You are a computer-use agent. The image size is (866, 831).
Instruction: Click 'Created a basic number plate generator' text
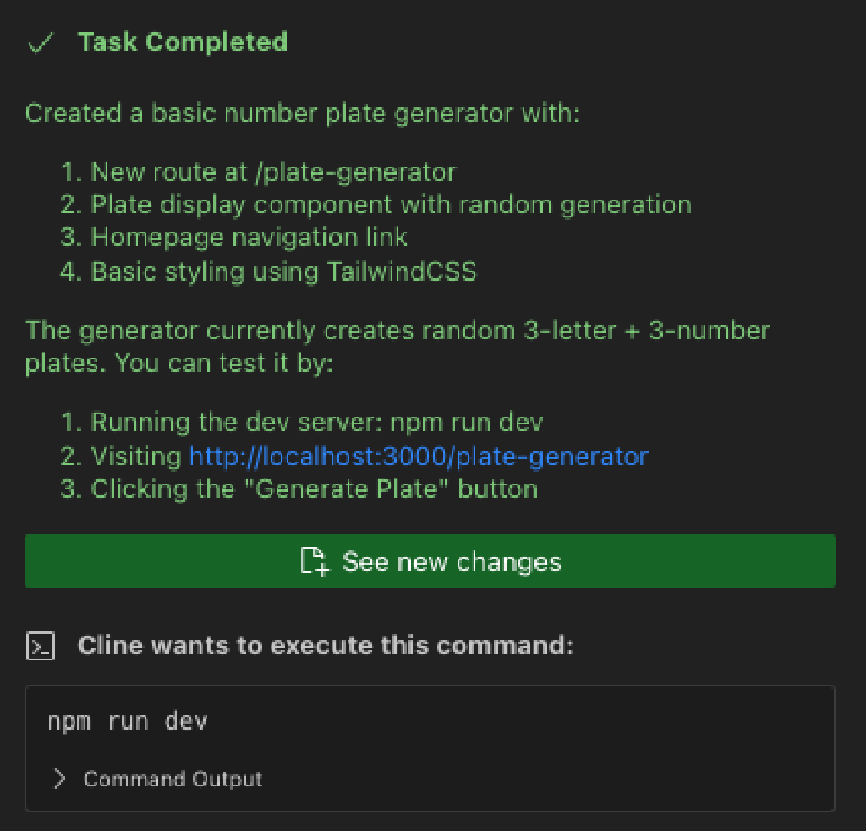(302, 113)
